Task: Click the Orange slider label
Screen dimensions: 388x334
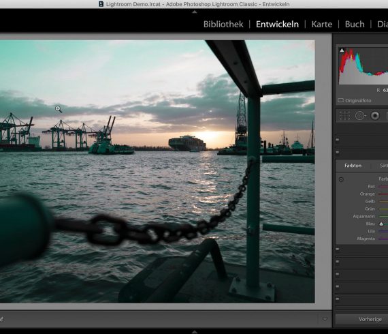Action: click(x=367, y=194)
